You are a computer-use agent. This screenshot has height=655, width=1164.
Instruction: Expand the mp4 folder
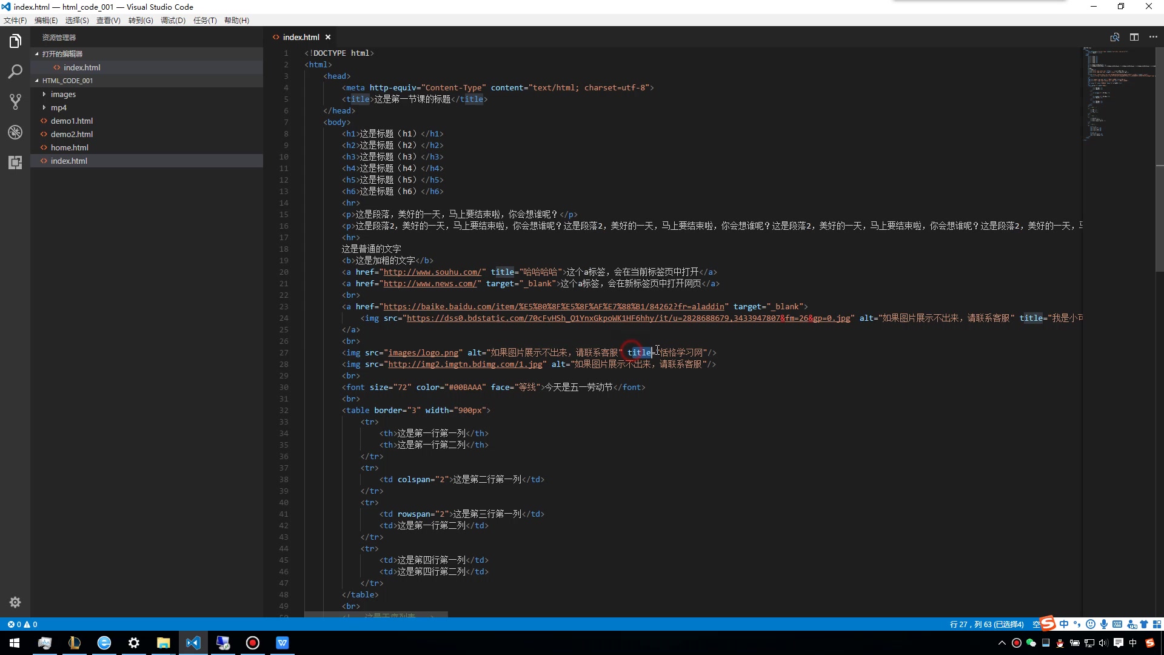(59, 107)
